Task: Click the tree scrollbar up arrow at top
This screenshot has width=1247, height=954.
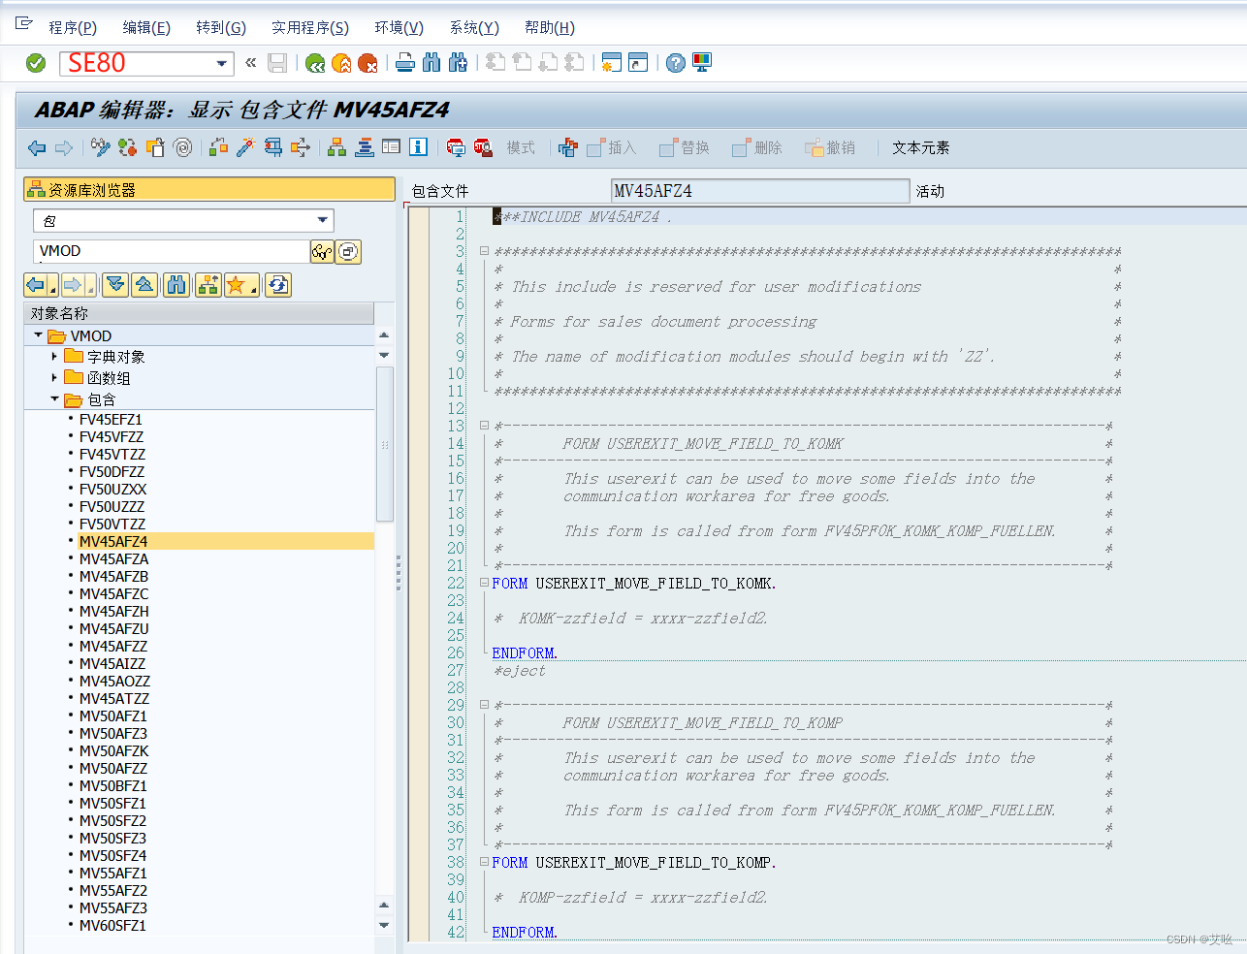Action: pyautogui.click(x=384, y=334)
